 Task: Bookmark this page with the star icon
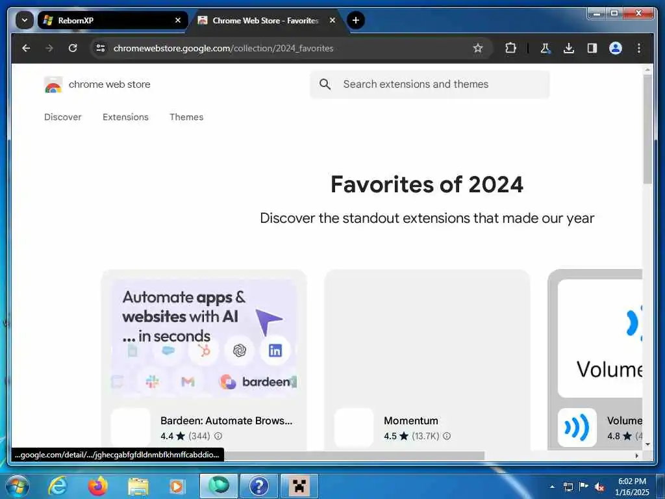478,48
